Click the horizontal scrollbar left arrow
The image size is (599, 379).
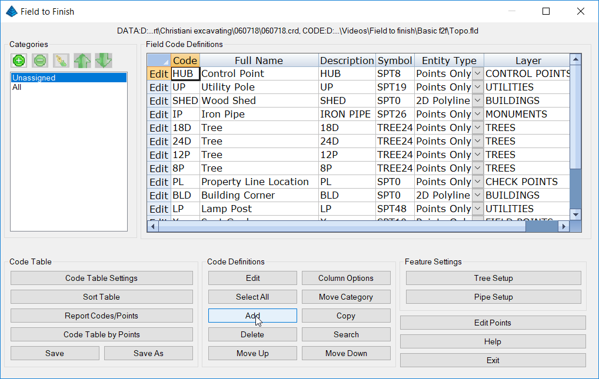point(153,226)
